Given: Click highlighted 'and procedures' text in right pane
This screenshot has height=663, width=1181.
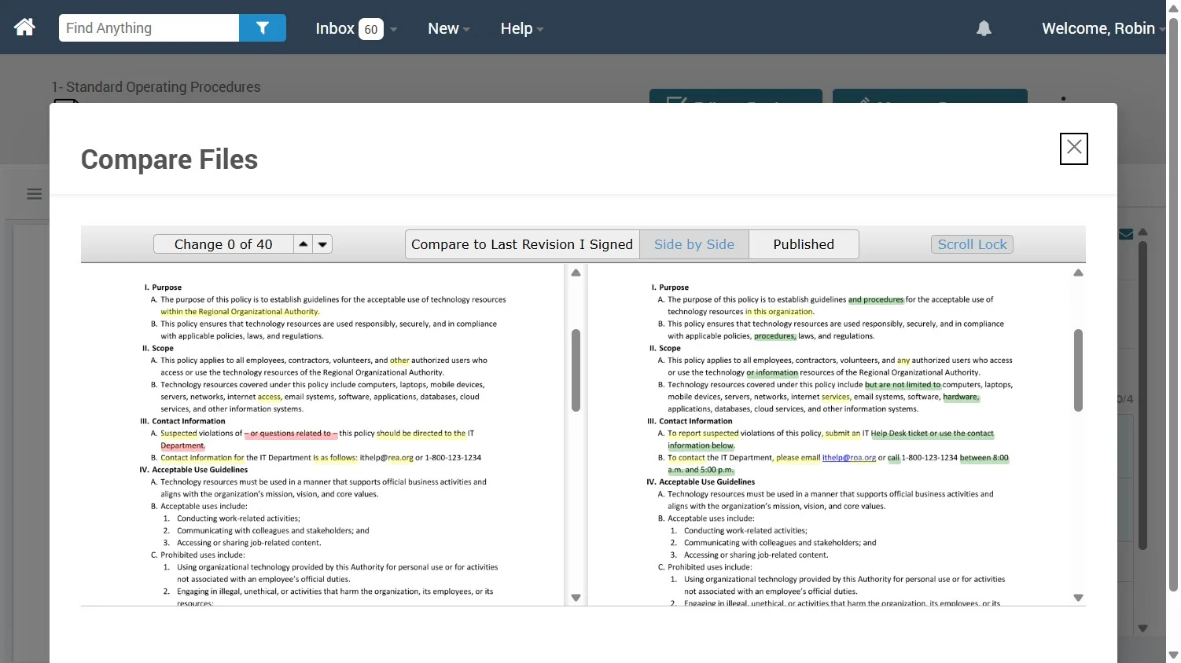Looking at the screenshot, I should 876,299.
